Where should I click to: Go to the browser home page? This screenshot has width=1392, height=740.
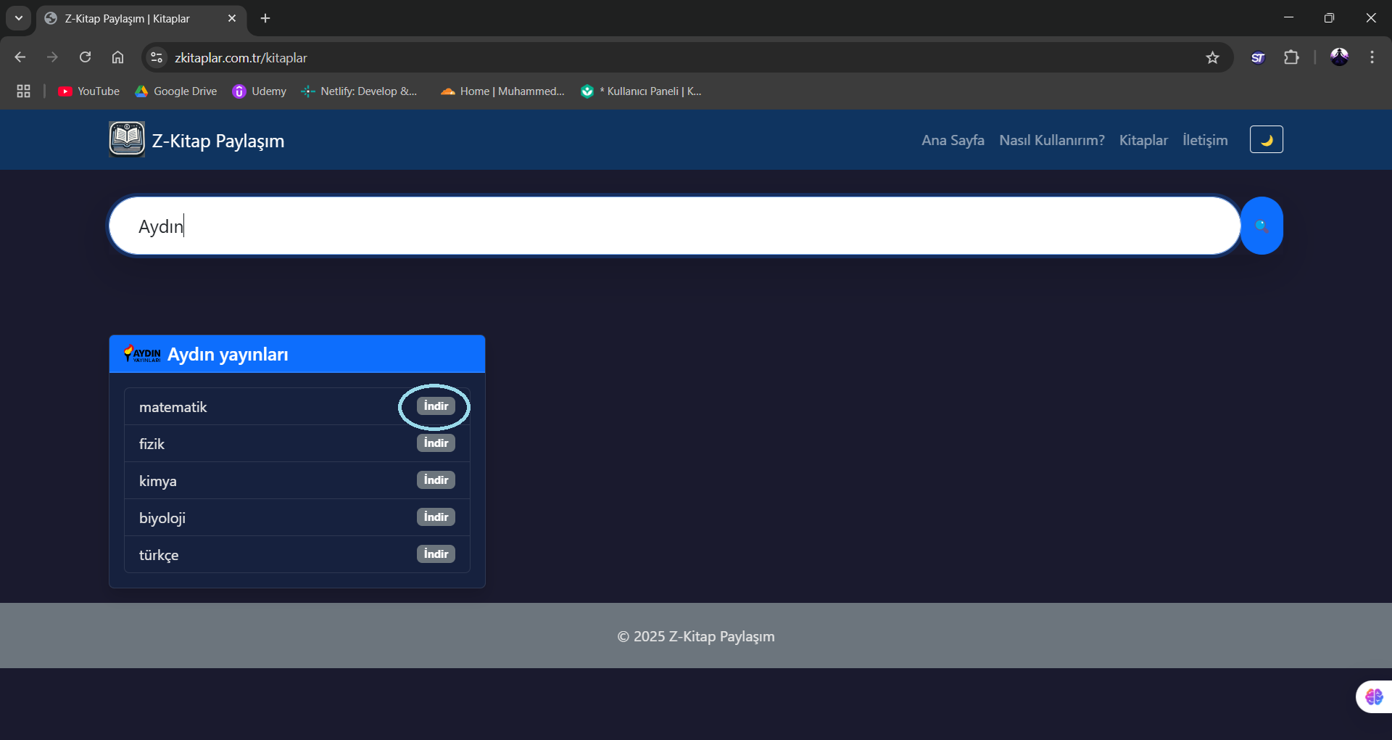point(117,58)
